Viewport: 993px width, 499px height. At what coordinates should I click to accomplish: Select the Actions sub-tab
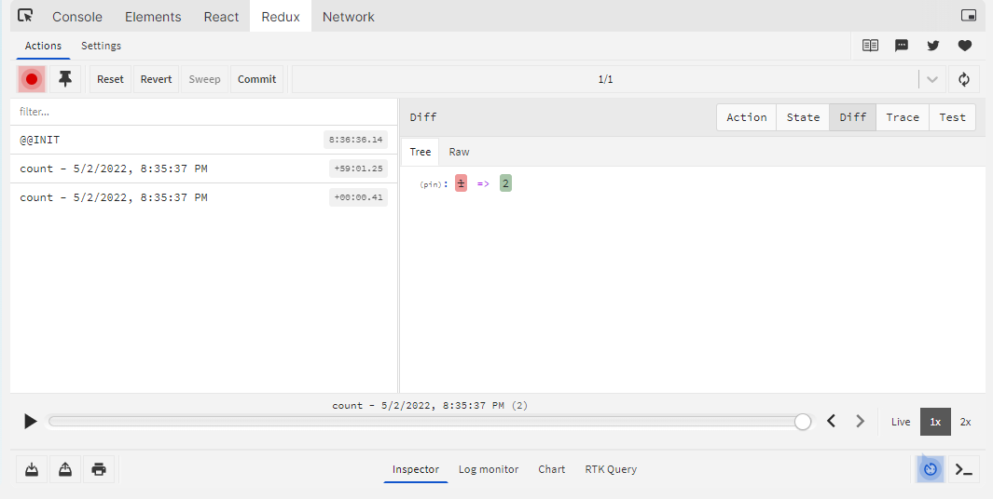(x=43, y=46)
